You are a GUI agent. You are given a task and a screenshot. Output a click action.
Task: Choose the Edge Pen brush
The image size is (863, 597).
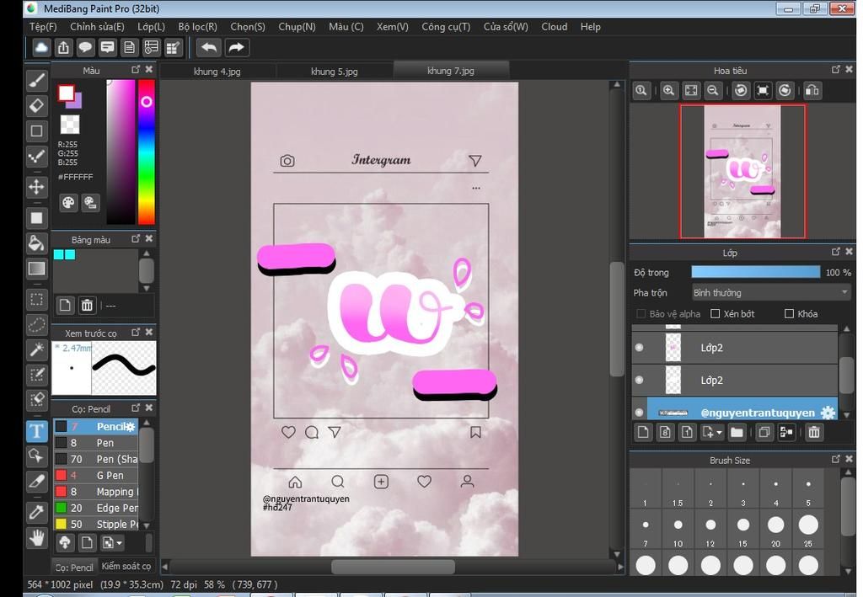click(x=96, y=508)
